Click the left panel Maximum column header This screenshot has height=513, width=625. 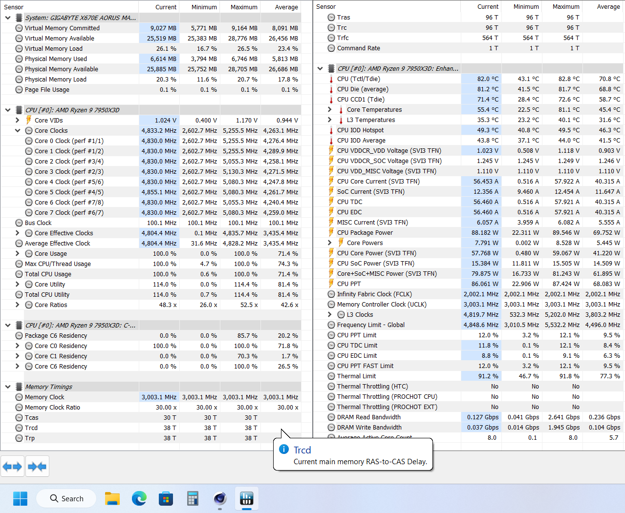click(240, 7)
